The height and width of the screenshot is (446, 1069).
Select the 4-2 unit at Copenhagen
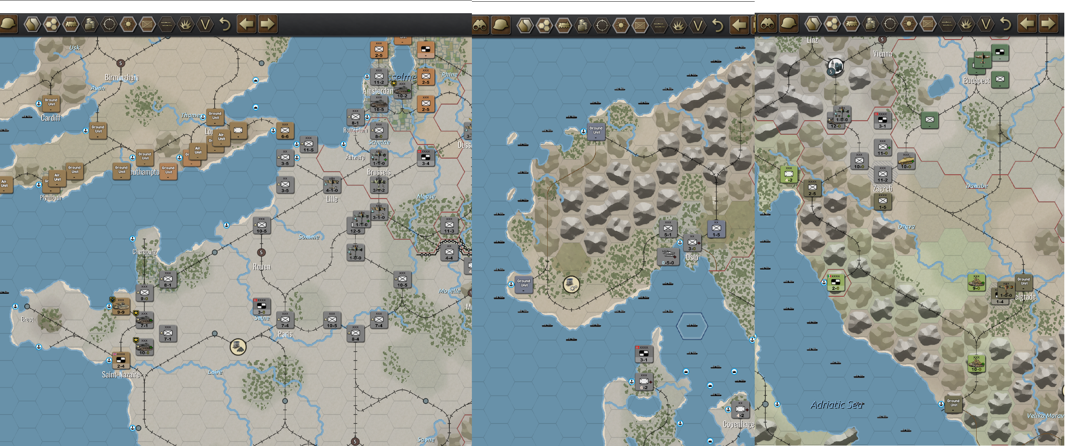pyautogui.click(x=740, y=409)
